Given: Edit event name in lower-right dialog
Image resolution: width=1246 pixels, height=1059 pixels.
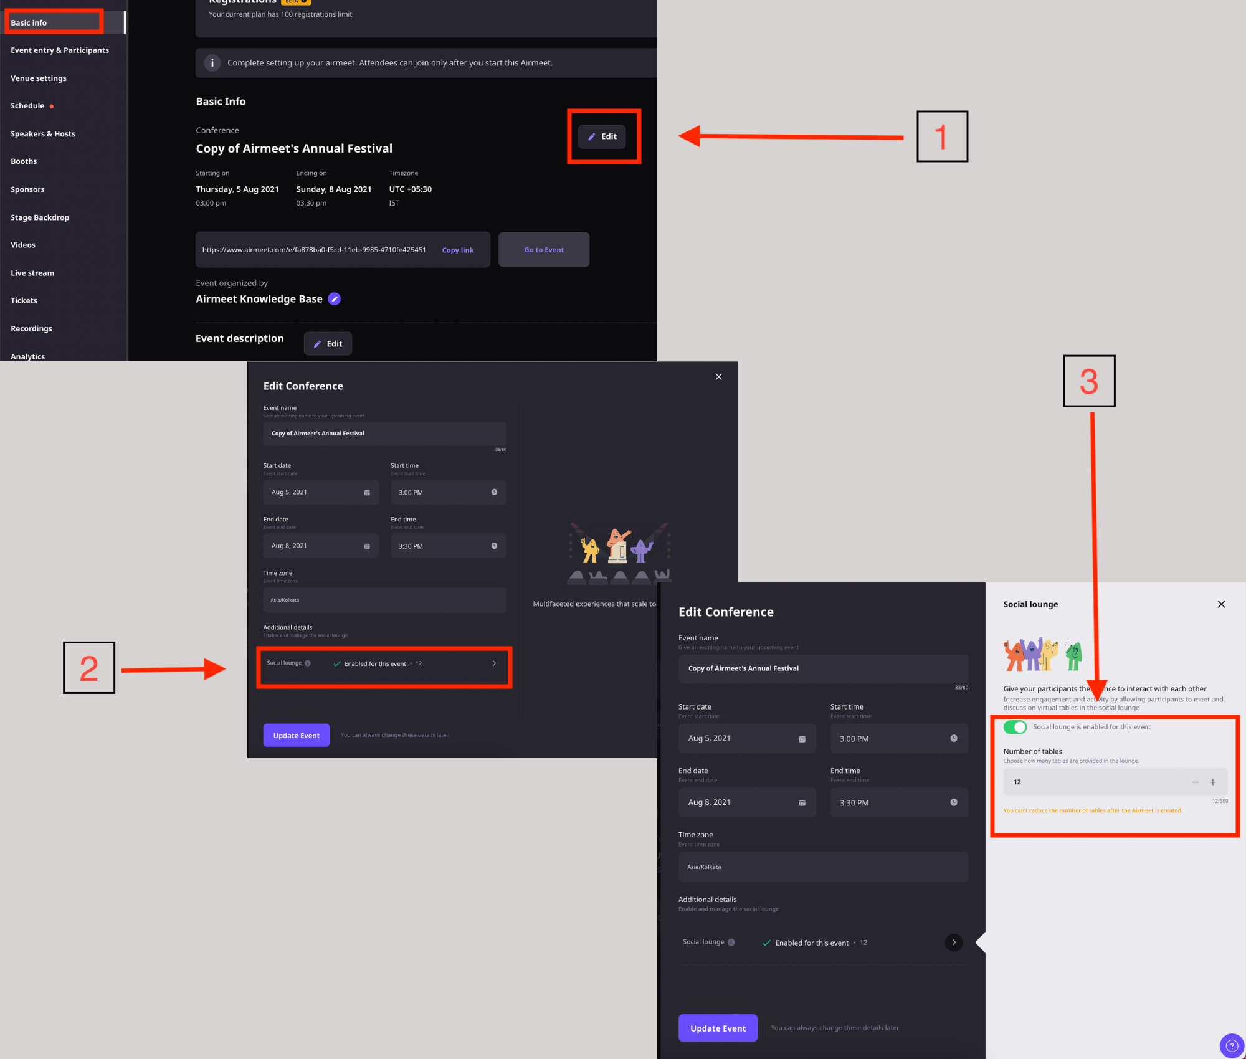Looking at the screenshot, I should [x=823, y=668].
